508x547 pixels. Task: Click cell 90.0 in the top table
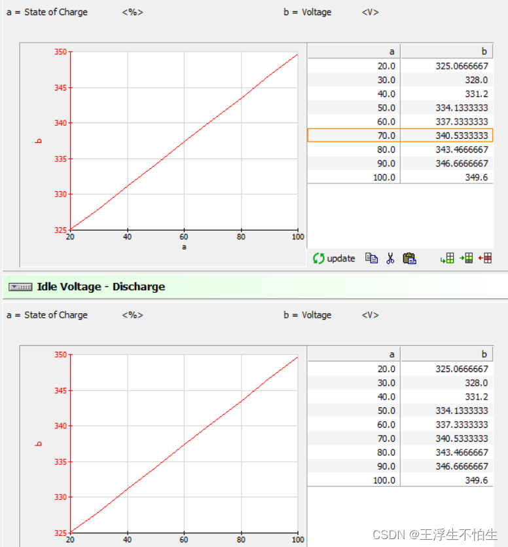[354, 164]
